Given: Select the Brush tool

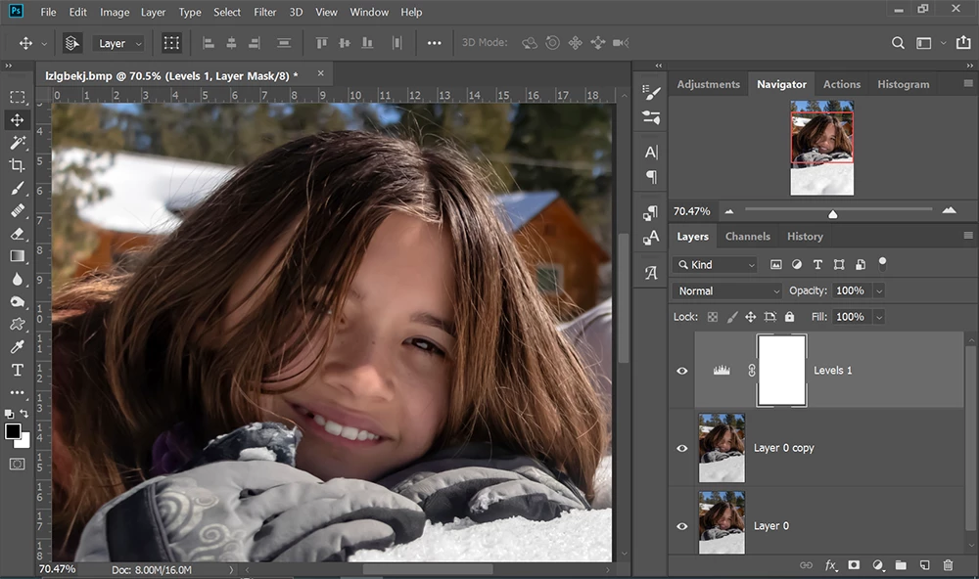Looking at the screenshot, I should pyautogui.click(x=17, y=189).
